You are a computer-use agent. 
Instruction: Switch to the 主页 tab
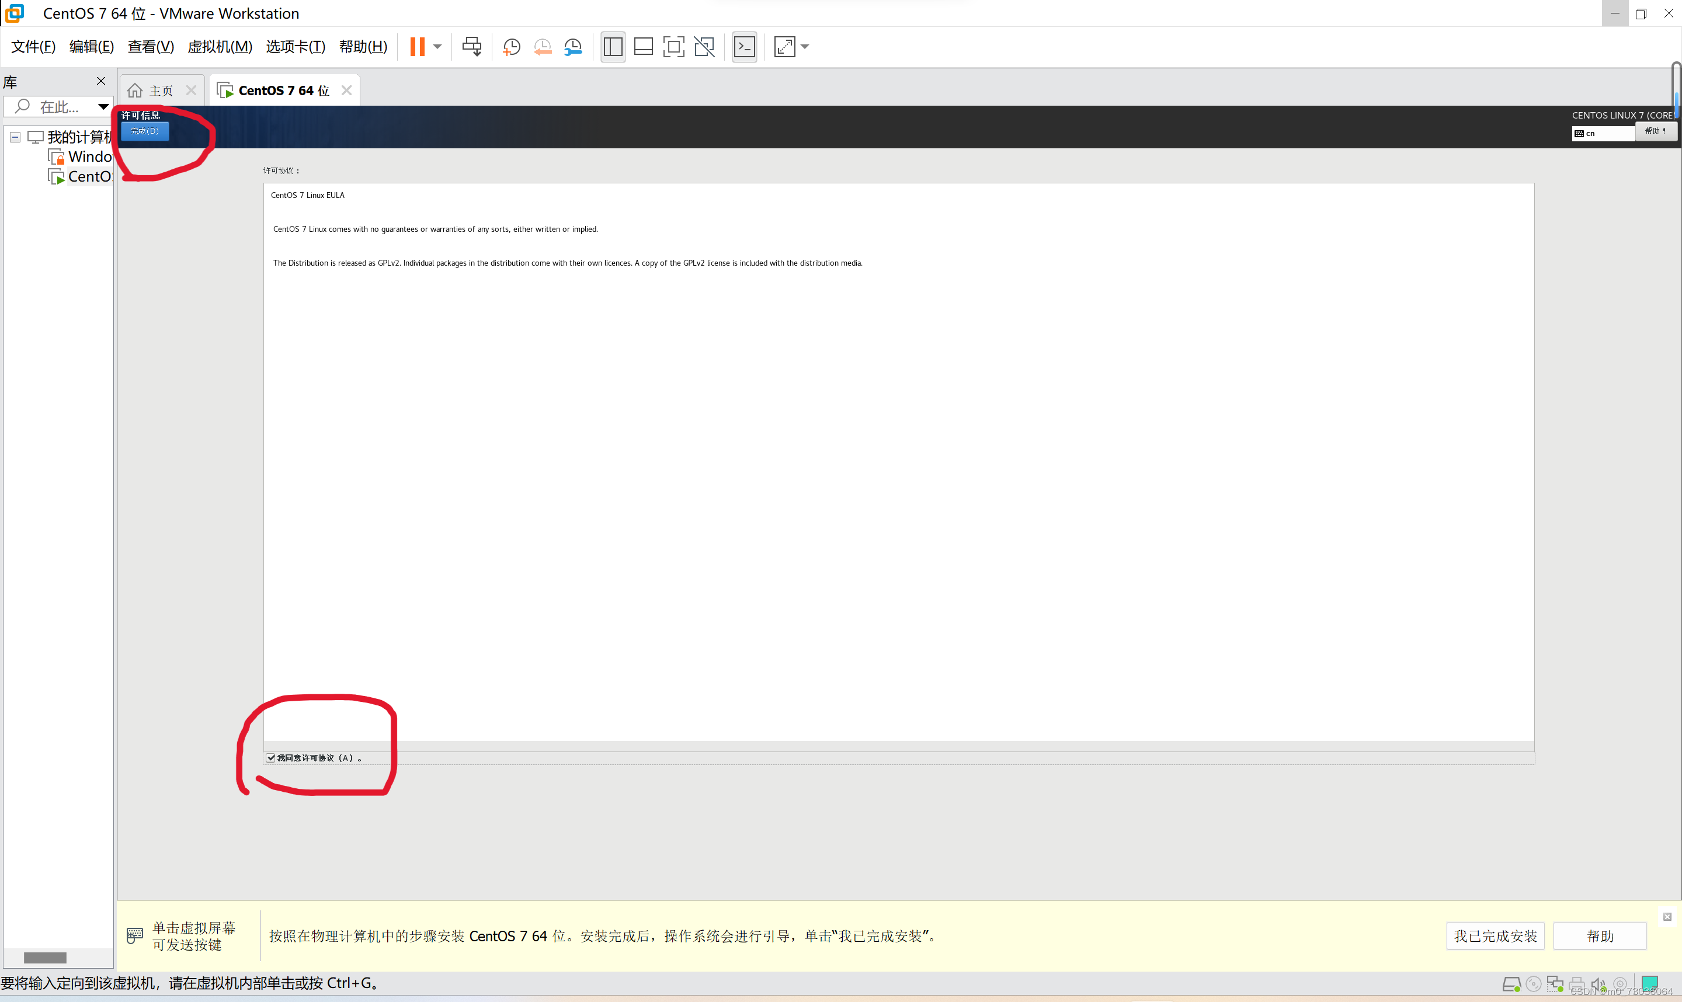[160, 91]
